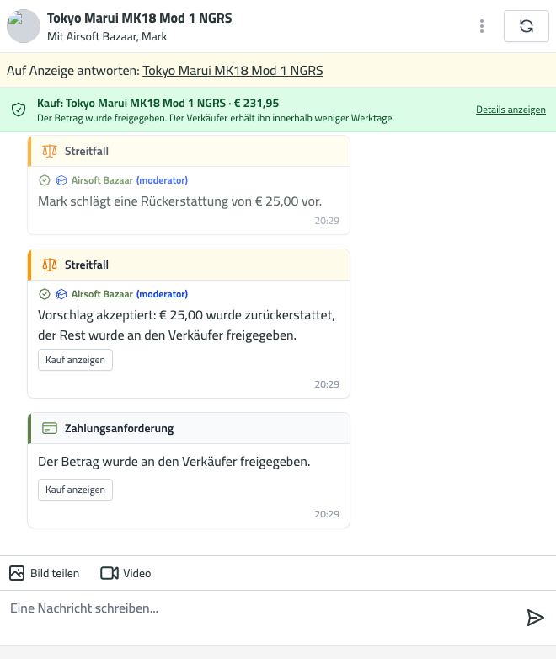The height and width of the screenshot is (659, 556).
Task: Click the Kauf: Tokyo Marui MK18 banner title
Action: [158, 103]
